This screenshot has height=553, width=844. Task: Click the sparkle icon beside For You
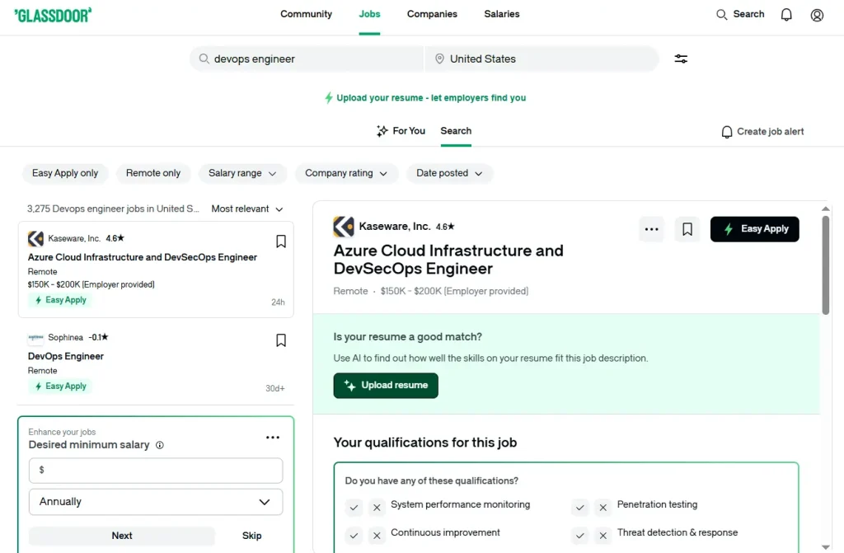(x=382, y=131)
